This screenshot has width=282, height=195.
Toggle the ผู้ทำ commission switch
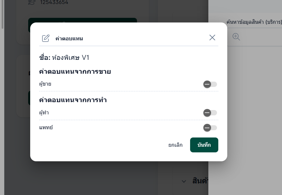coord(210,113)
